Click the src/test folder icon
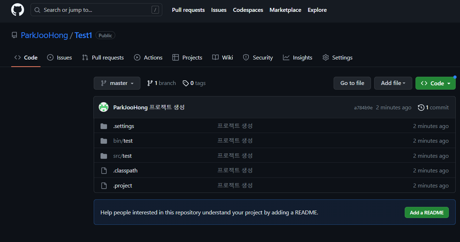Screen dimensions: 460x242 pyautogui.click(x=104, y=156)
